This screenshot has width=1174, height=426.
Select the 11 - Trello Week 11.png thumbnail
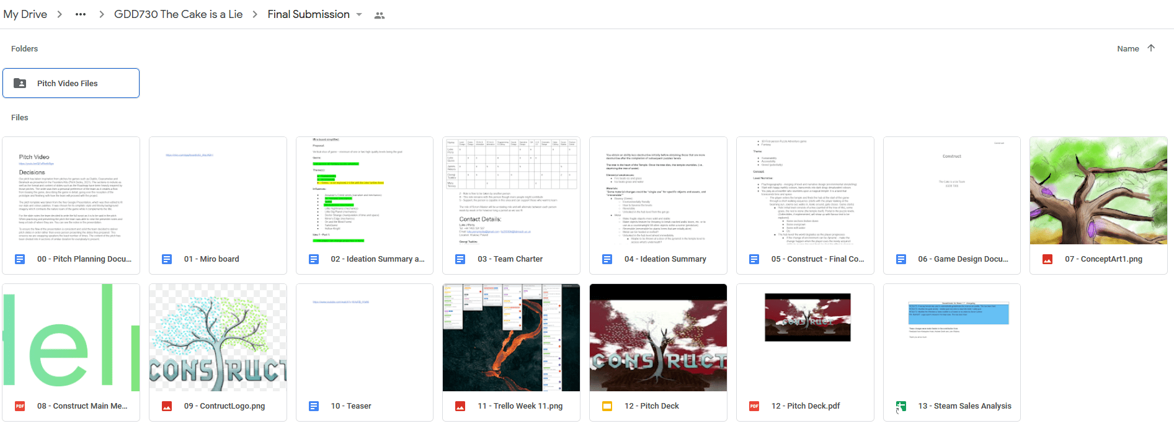click(511, 338)
